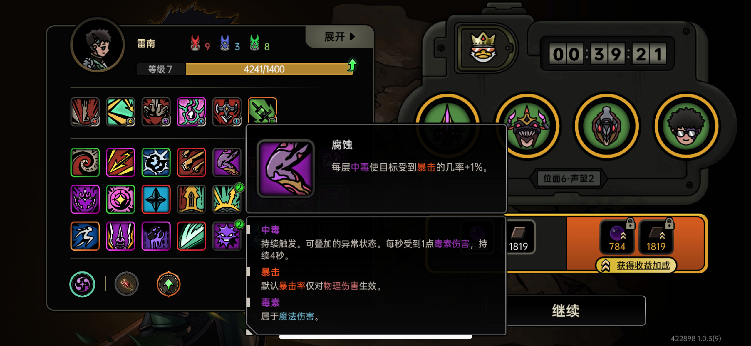The height and width of the screenshot is (346, 751).
Task: Expand the character panel with 展开
Action: pos(339,37)
